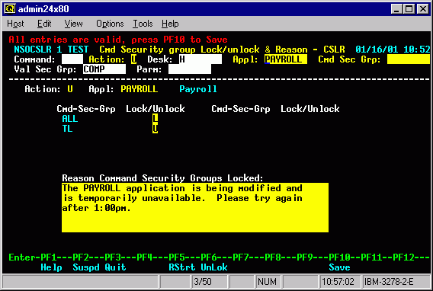The height and width of the screenshot is (291, 433).
Task: Click the Lock/Unlock field for TL
Action: [x=156, y=129]
